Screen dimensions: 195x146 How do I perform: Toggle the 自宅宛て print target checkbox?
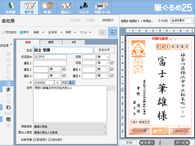[35, 140]
